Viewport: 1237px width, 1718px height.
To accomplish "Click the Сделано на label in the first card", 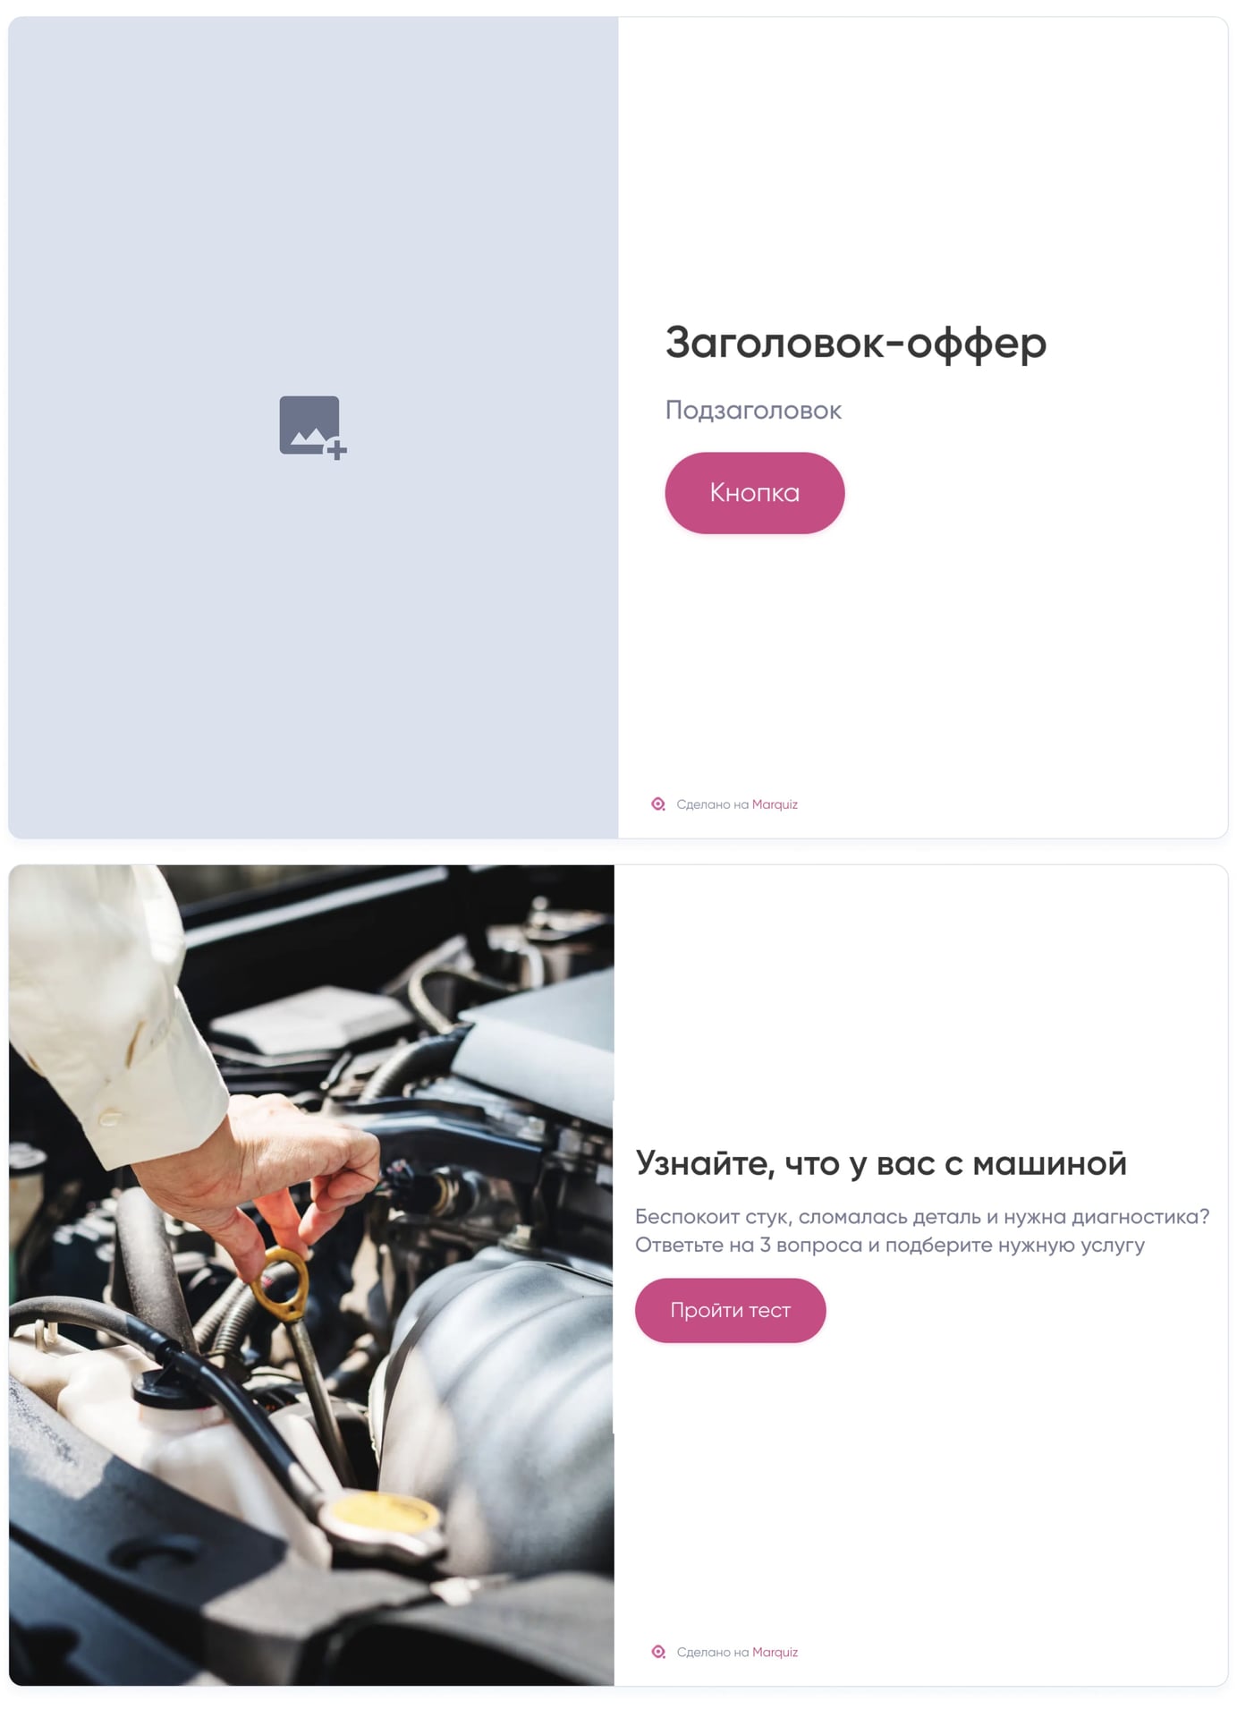I will (x=712, y=804).
